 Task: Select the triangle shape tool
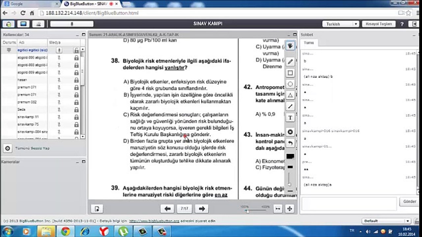(x=290, y=95)
